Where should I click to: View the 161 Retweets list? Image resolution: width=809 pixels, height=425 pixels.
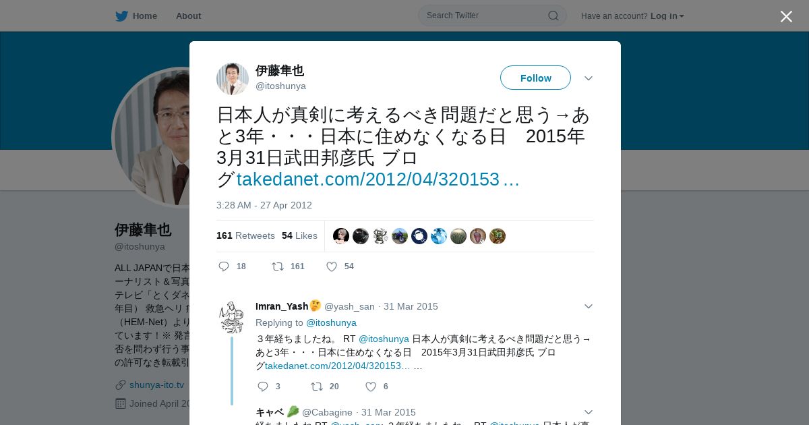pos(245,235)
